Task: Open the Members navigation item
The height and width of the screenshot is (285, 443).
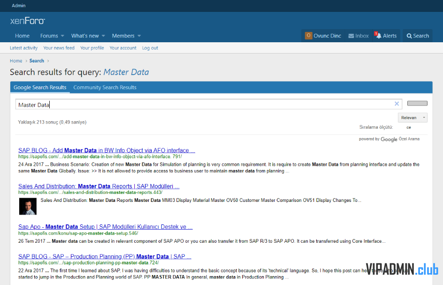Action: pos(123,36)
